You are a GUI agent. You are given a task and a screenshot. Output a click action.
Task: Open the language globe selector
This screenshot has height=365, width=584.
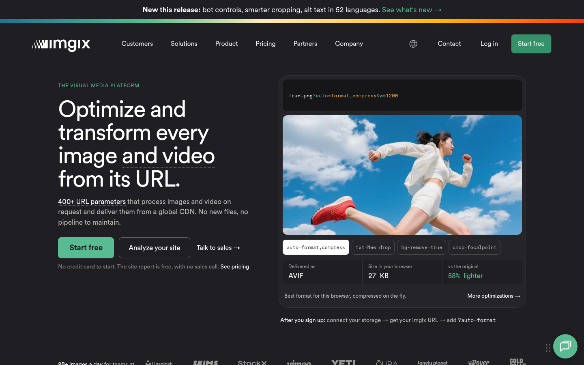click(413, 44)
